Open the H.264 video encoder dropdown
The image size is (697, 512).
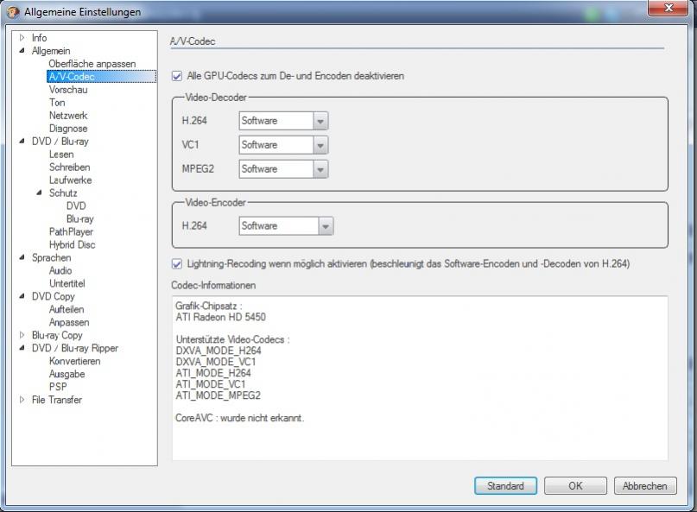click(x=286, y=225)
